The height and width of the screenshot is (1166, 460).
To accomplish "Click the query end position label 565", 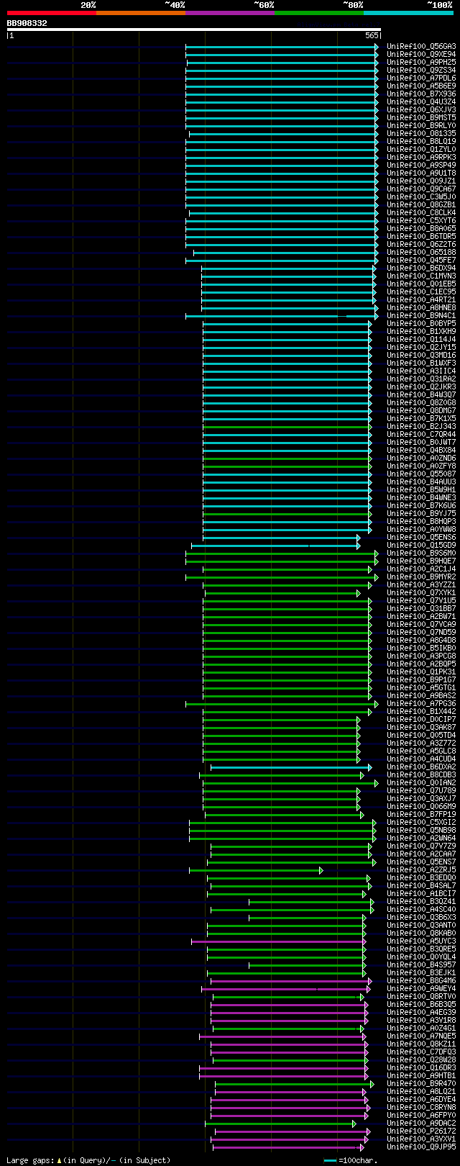I will (372, 35).
